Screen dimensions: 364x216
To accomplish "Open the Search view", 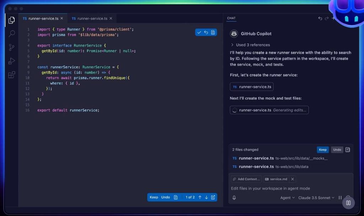I will tap(11, 33).
